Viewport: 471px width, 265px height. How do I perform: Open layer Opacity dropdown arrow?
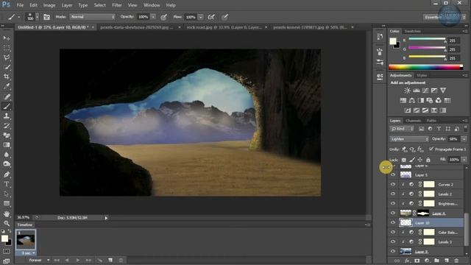464,139
